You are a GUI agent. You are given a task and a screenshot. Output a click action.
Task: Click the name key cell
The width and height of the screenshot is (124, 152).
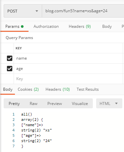[x=68, y=58]
